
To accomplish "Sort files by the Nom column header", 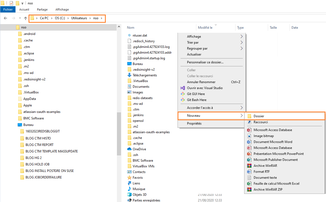I will (x=131, y=28).
